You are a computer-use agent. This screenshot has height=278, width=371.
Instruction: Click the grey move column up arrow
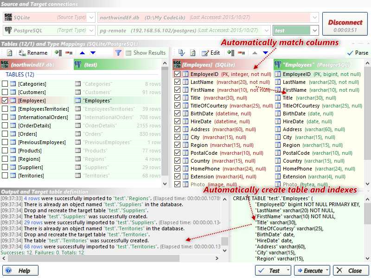pos(255,53)
